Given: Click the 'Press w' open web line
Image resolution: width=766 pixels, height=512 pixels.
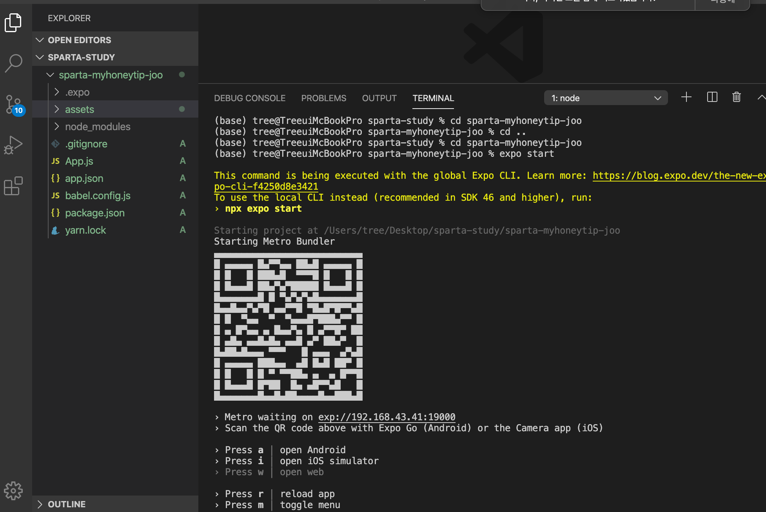Looking at the screenshot, I should point(269,472).
